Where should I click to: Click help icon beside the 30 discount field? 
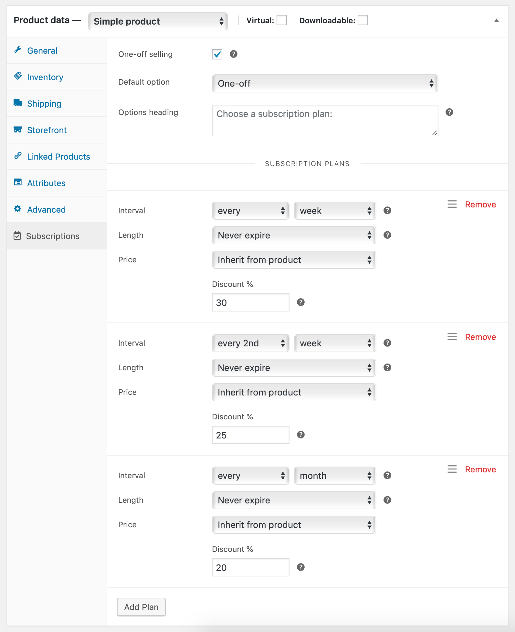pos(300,302)
